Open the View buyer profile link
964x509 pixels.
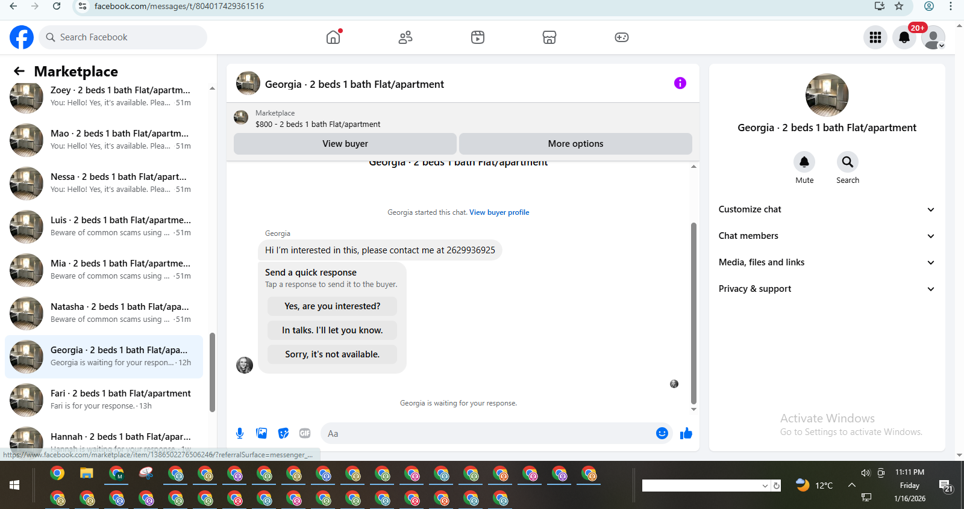(499, 212)
